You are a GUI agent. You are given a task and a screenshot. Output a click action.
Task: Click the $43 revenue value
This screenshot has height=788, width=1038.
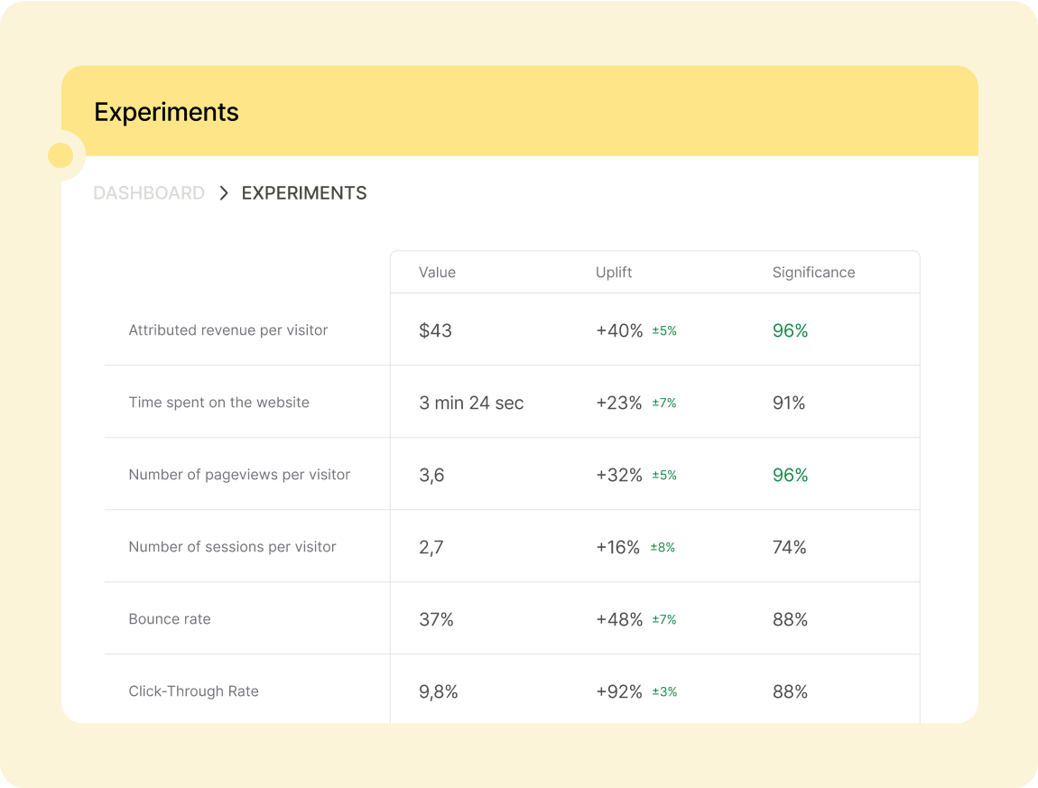[x=435, y=330]
